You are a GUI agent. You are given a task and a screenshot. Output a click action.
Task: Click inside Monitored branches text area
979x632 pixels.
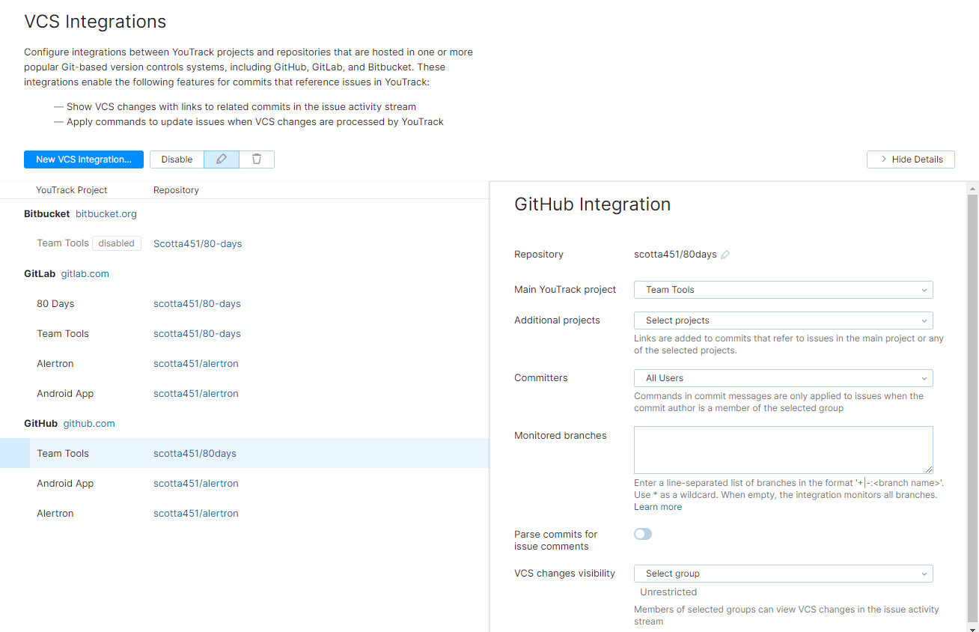783,449
